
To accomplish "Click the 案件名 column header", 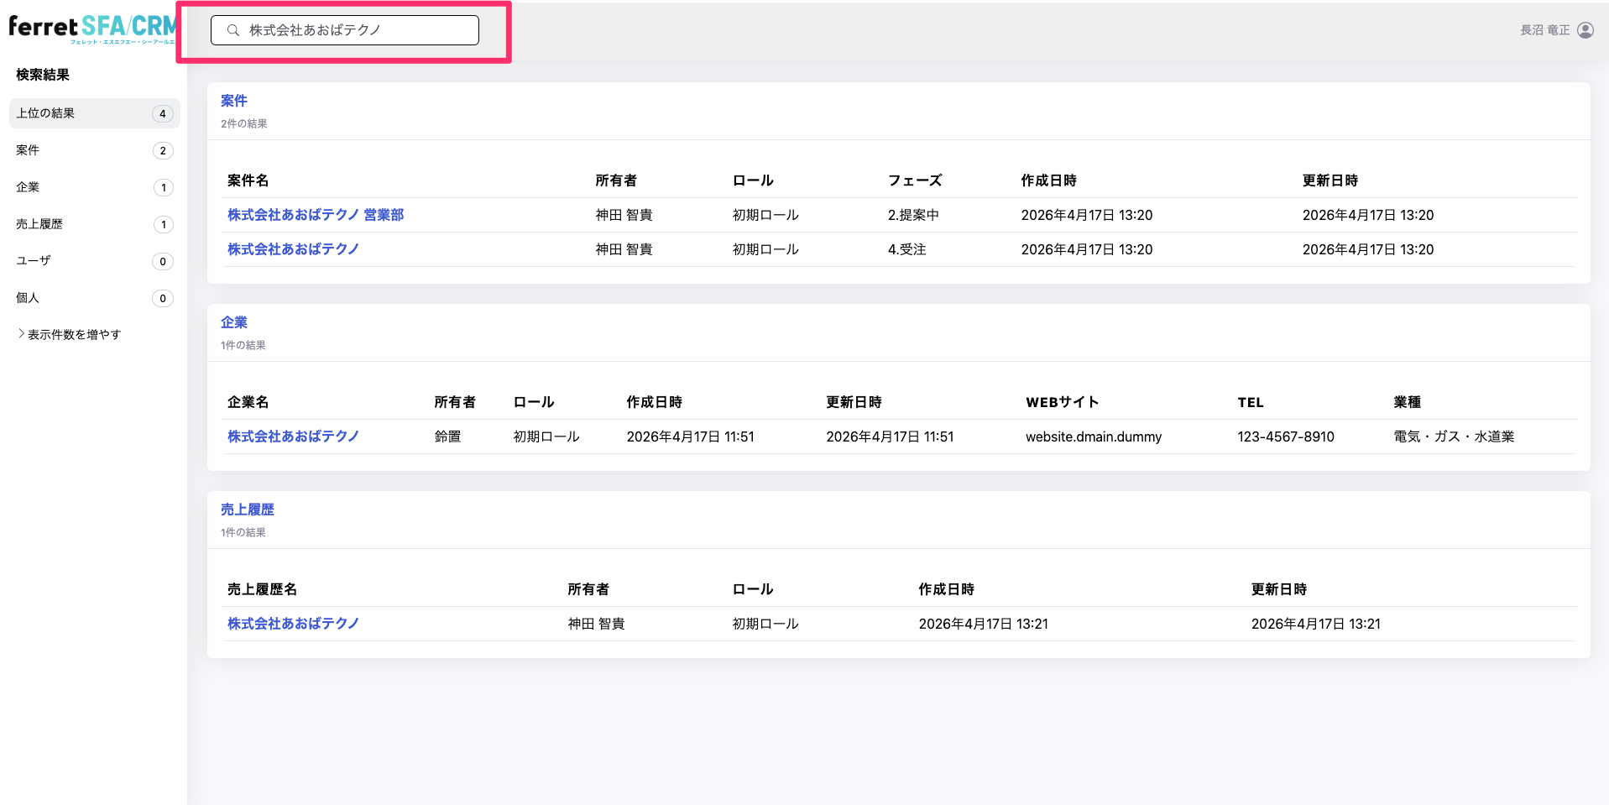I will coord(248,180).
